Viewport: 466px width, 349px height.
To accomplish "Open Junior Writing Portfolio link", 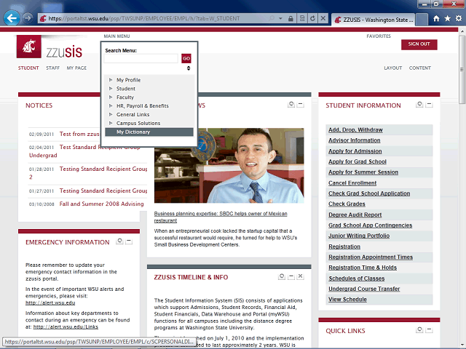I will point(359,236).
